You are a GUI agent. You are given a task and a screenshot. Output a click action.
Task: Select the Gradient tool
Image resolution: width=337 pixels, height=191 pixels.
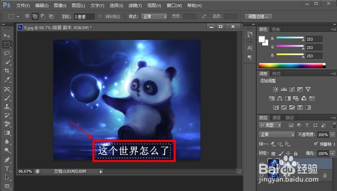(x=7, y=133)
